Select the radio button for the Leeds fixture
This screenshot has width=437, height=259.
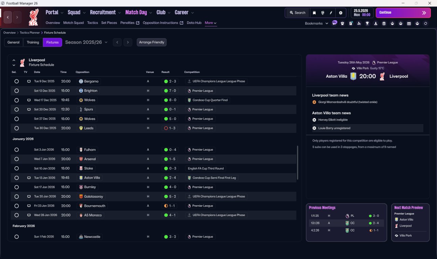pyautogui.click(x=16, y=128)
